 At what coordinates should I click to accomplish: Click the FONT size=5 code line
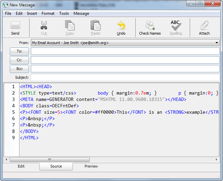click(x=119, y=112)
